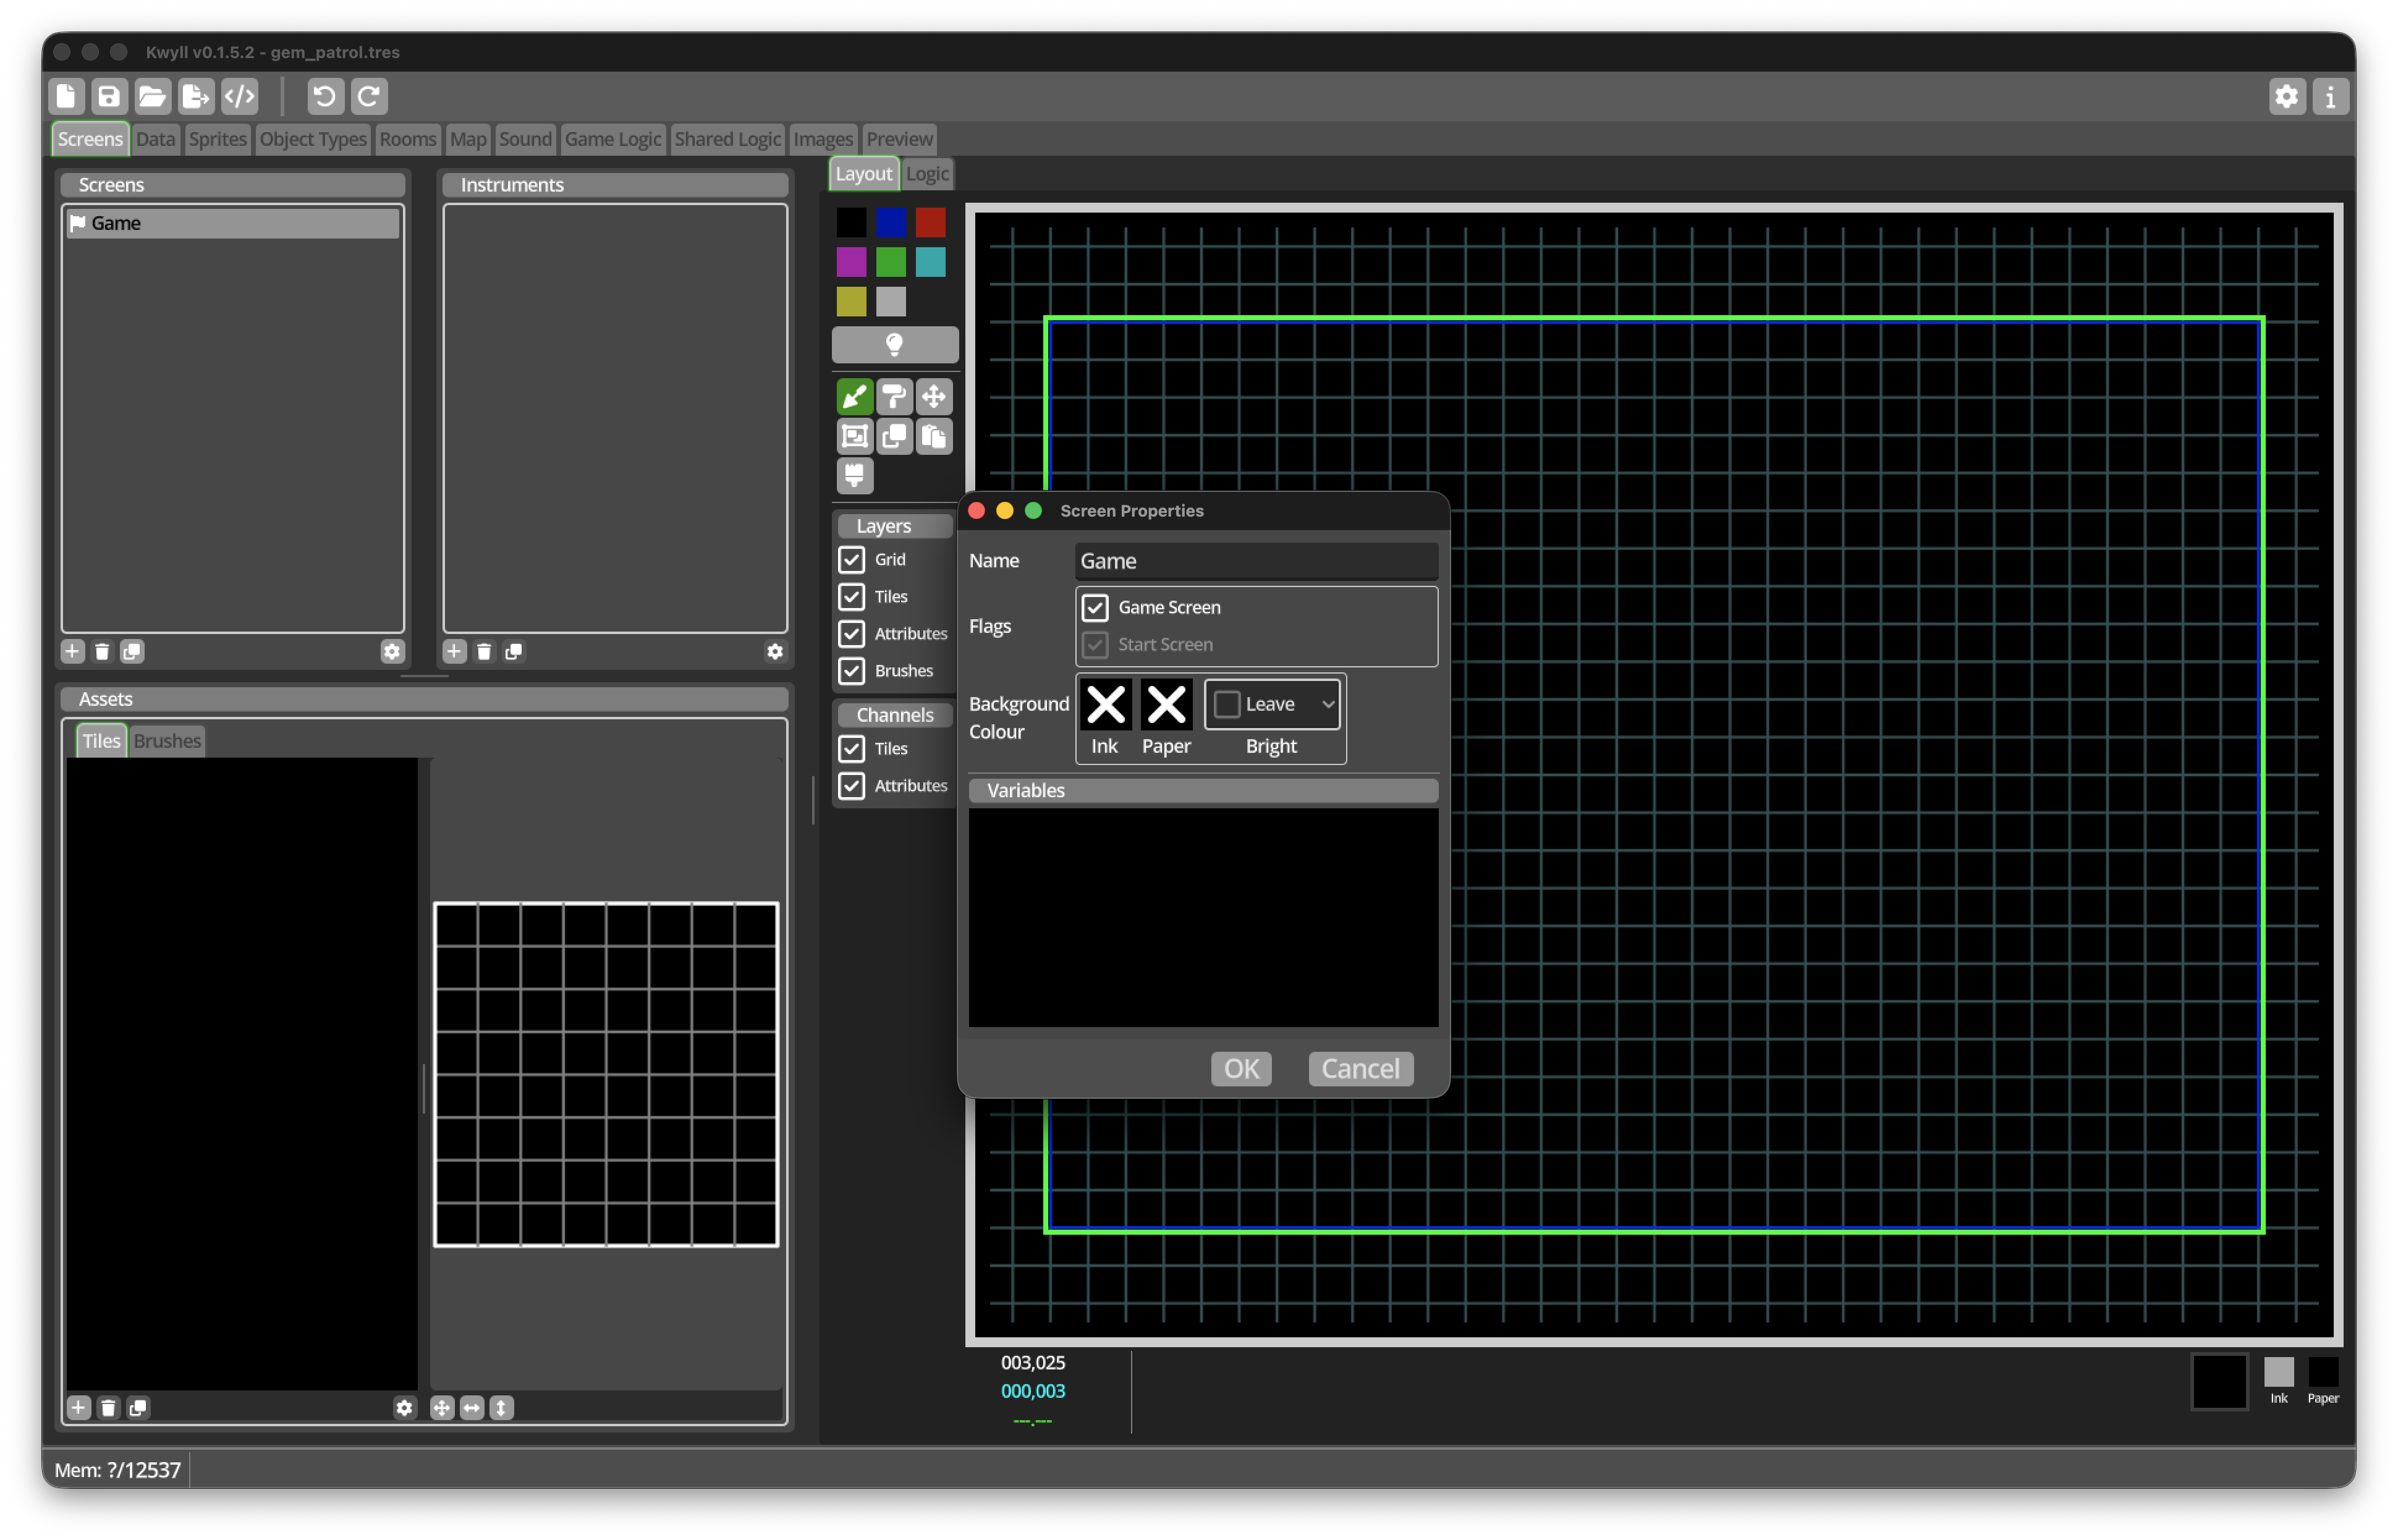Click the Variables list area
2398x1540 pixels.
click(x=1203, y=917)
